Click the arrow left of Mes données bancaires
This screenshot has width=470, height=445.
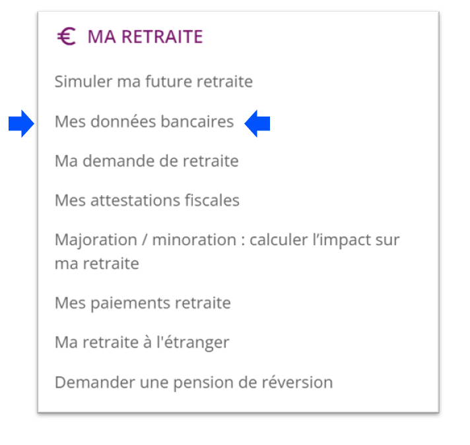pyautogui.click(x=21, y=123)
